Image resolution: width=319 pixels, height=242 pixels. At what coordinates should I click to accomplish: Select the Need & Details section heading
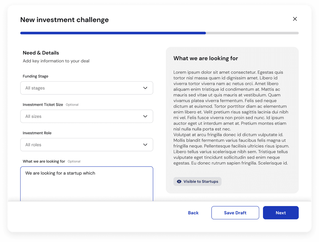click(41, 53)
